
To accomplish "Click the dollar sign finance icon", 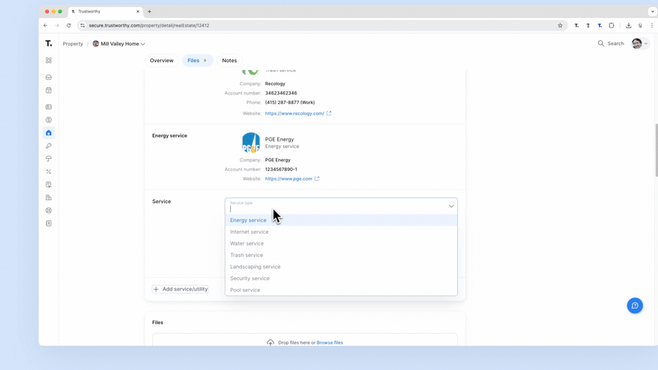I will (49, 120).
